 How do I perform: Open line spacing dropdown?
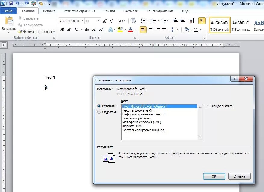tap(175, 30)
